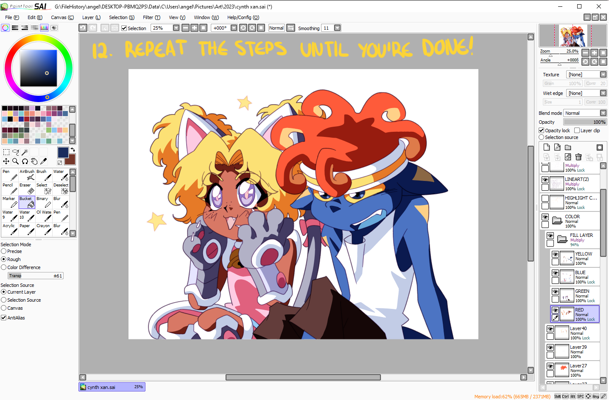Swap foreground and background colors
The image size is (609, 400).
(73, 150)
